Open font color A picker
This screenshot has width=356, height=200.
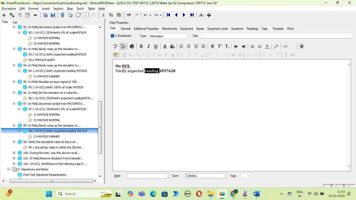click(165, 46)
